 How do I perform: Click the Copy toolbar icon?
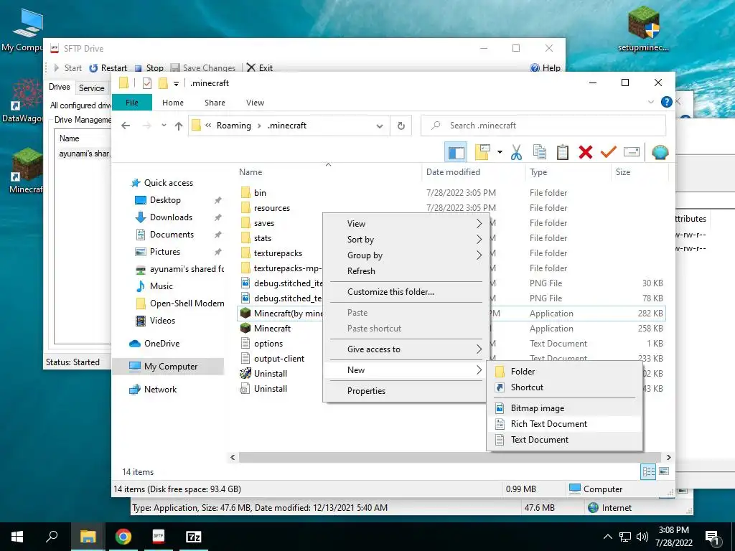click(x=540, y=152)
